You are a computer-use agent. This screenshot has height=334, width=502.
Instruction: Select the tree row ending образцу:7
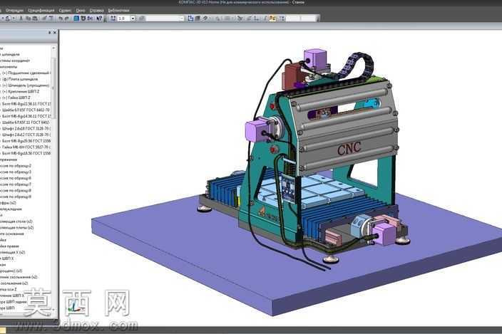(x=16, y=184)
